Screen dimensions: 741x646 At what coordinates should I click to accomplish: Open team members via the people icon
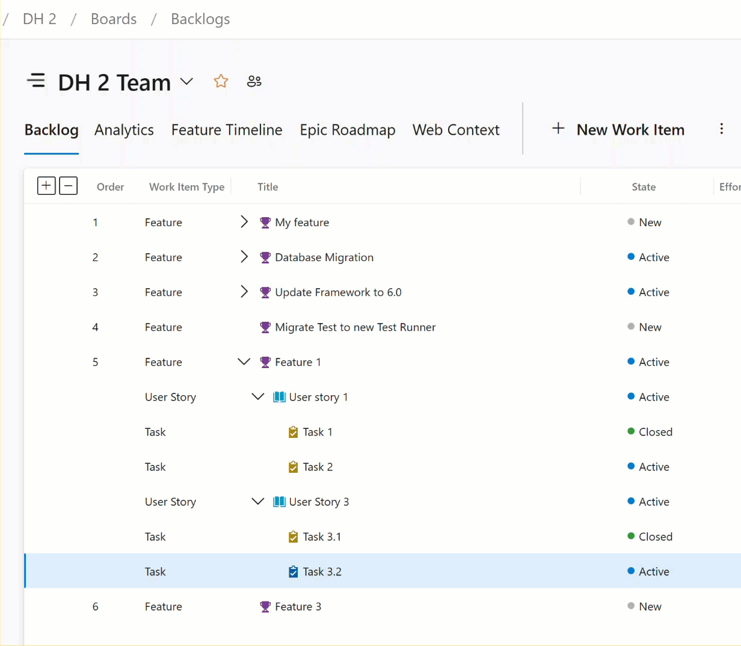[x=254, y=81]
